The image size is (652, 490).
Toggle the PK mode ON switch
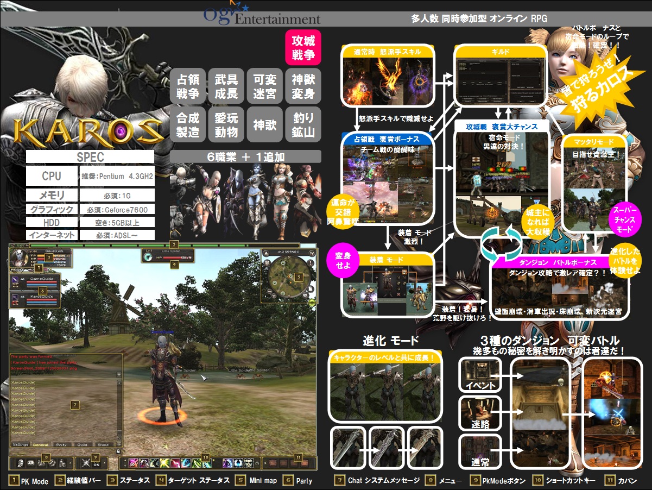click(x=97, y=464)
